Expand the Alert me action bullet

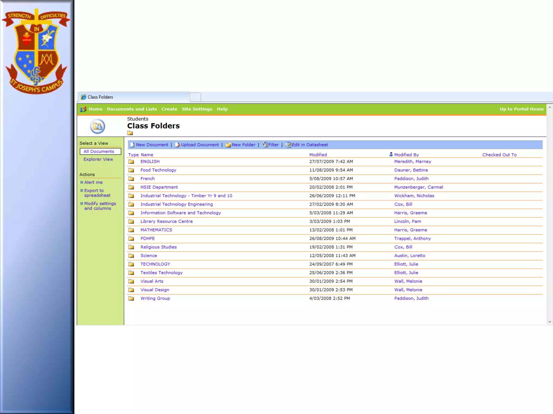[x=82, y=182]
